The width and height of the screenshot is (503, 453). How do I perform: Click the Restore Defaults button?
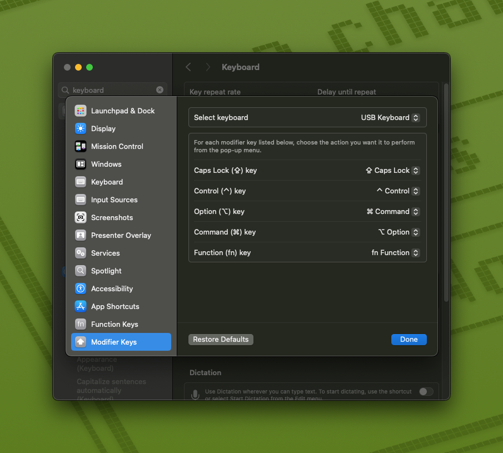(221, 340)
